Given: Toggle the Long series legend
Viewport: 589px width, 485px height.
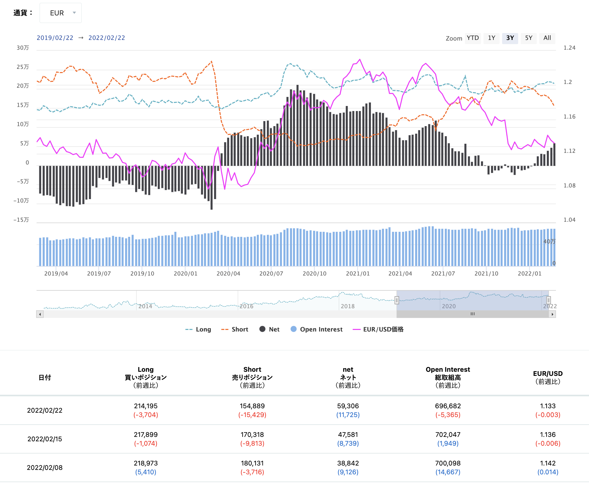Looking at the screenshot, I should tap(198, 329).
